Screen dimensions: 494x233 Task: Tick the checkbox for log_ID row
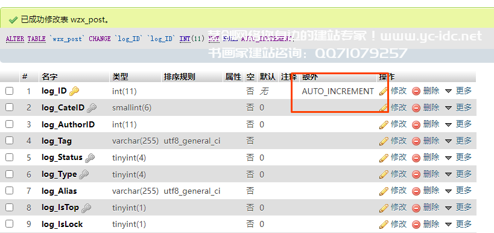coord(10,91)
